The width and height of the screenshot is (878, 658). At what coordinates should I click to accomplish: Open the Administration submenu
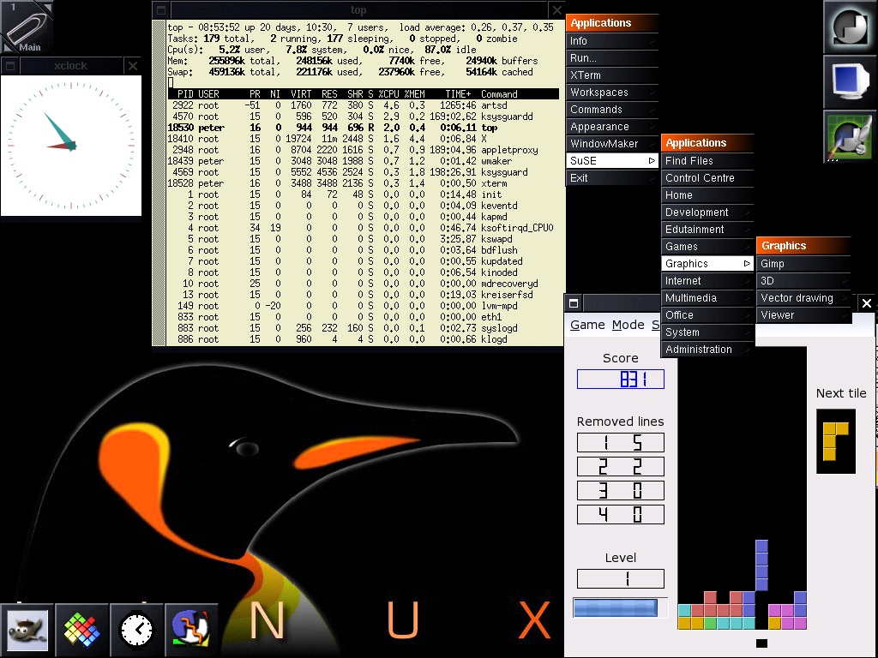[707, 350]
